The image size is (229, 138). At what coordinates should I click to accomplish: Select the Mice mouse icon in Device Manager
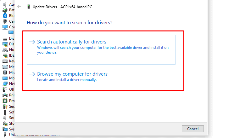click(x=5, y=72)
